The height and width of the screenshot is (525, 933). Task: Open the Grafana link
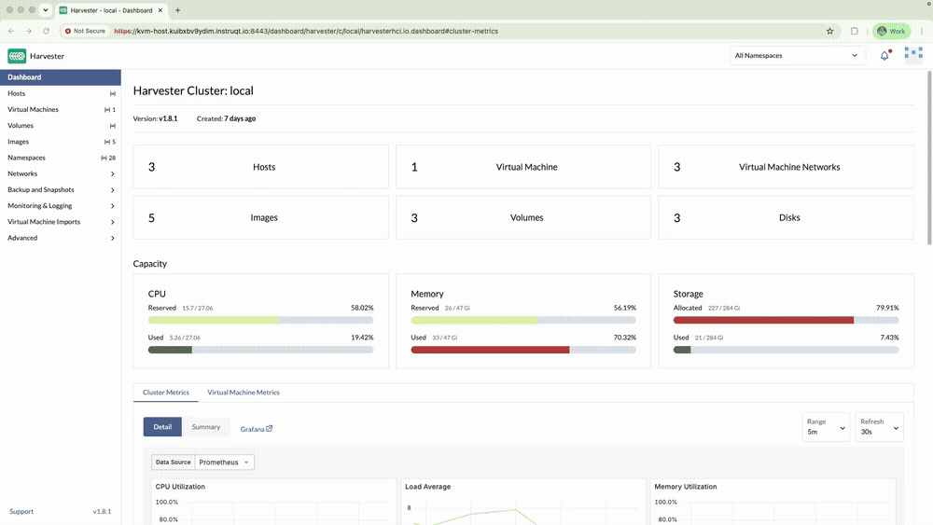(x=257, y=429)
